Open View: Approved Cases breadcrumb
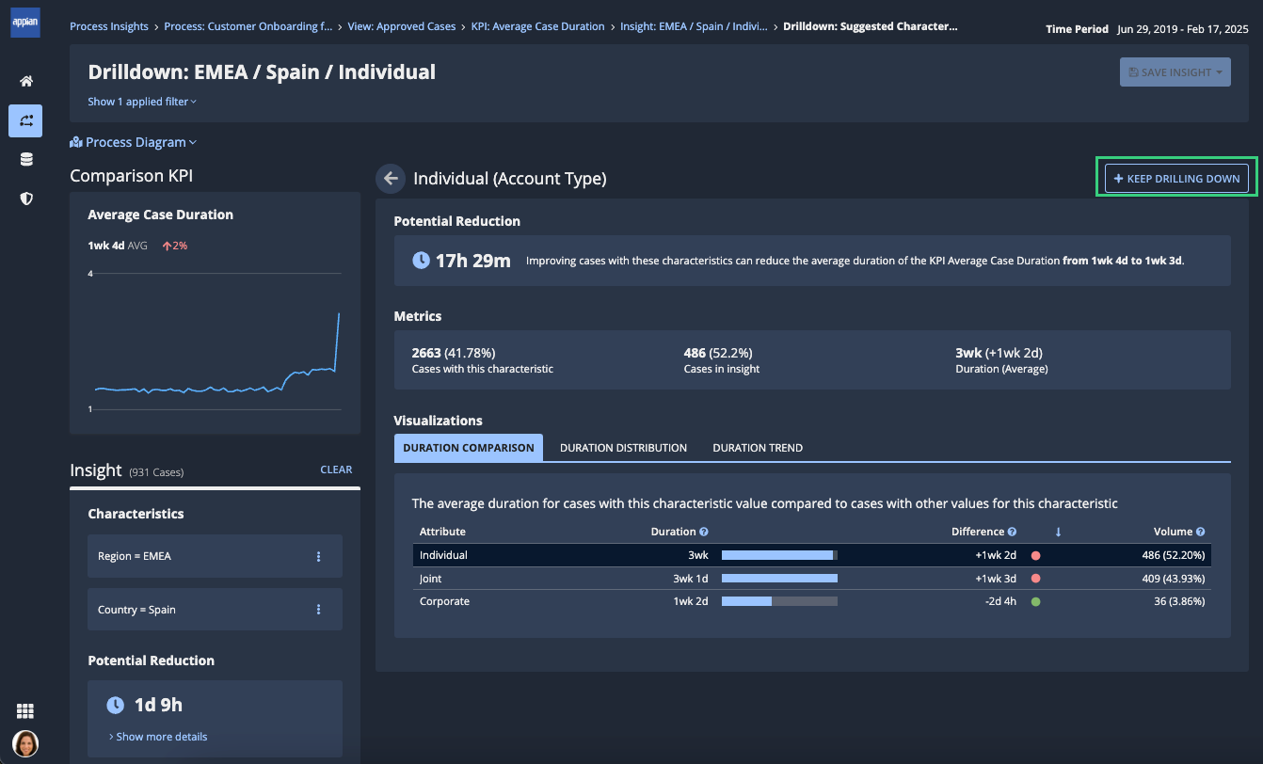 401,26
